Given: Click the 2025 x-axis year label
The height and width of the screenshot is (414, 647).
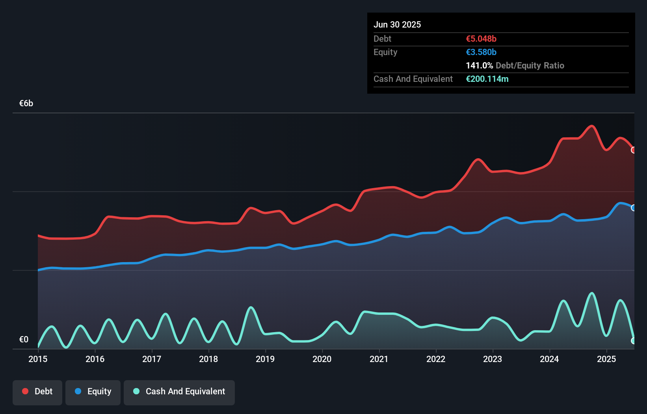Looking at the screenshot, I should pos(606,359).
